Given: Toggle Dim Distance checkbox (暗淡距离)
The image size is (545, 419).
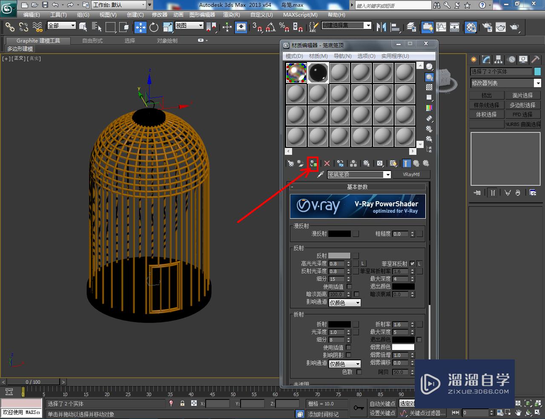Looking at the screenshot, I should tap(357, 294).
